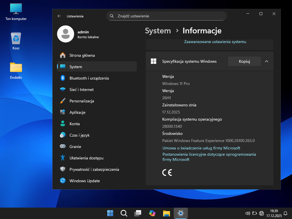Click the back arrow in Settings
This screenshot has width=292, height=219.
tap(59, 16)
